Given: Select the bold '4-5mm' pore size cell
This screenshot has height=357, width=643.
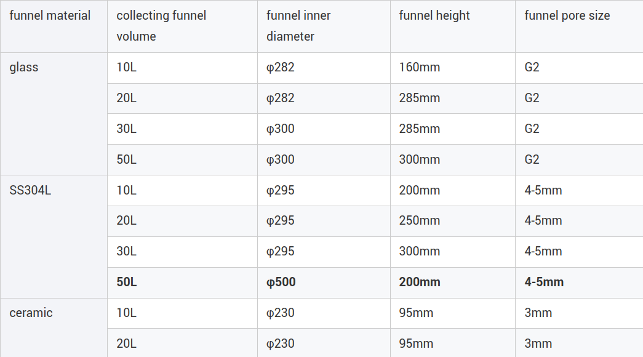Looking at the screenshot, I should point(579,283).
